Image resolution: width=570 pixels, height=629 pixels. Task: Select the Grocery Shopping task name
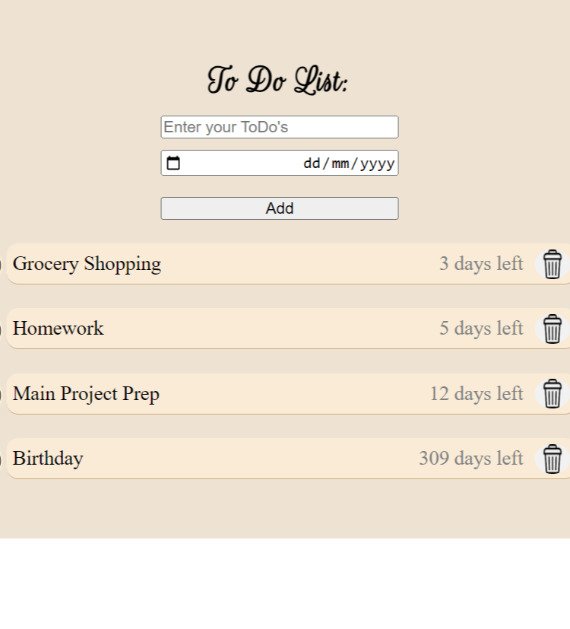point(87,264)
